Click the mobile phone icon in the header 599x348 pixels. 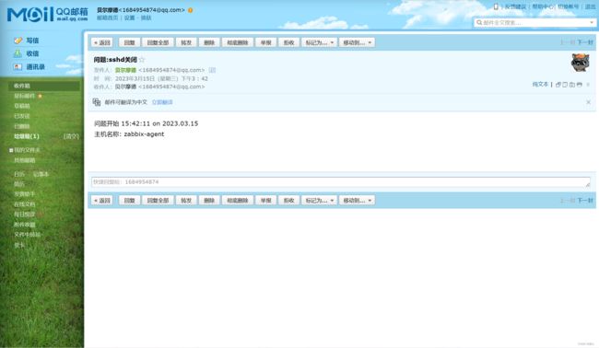(496, 6)
